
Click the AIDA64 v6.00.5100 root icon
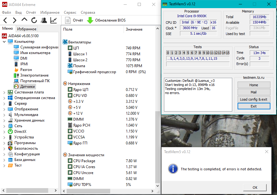pos(4,36)
